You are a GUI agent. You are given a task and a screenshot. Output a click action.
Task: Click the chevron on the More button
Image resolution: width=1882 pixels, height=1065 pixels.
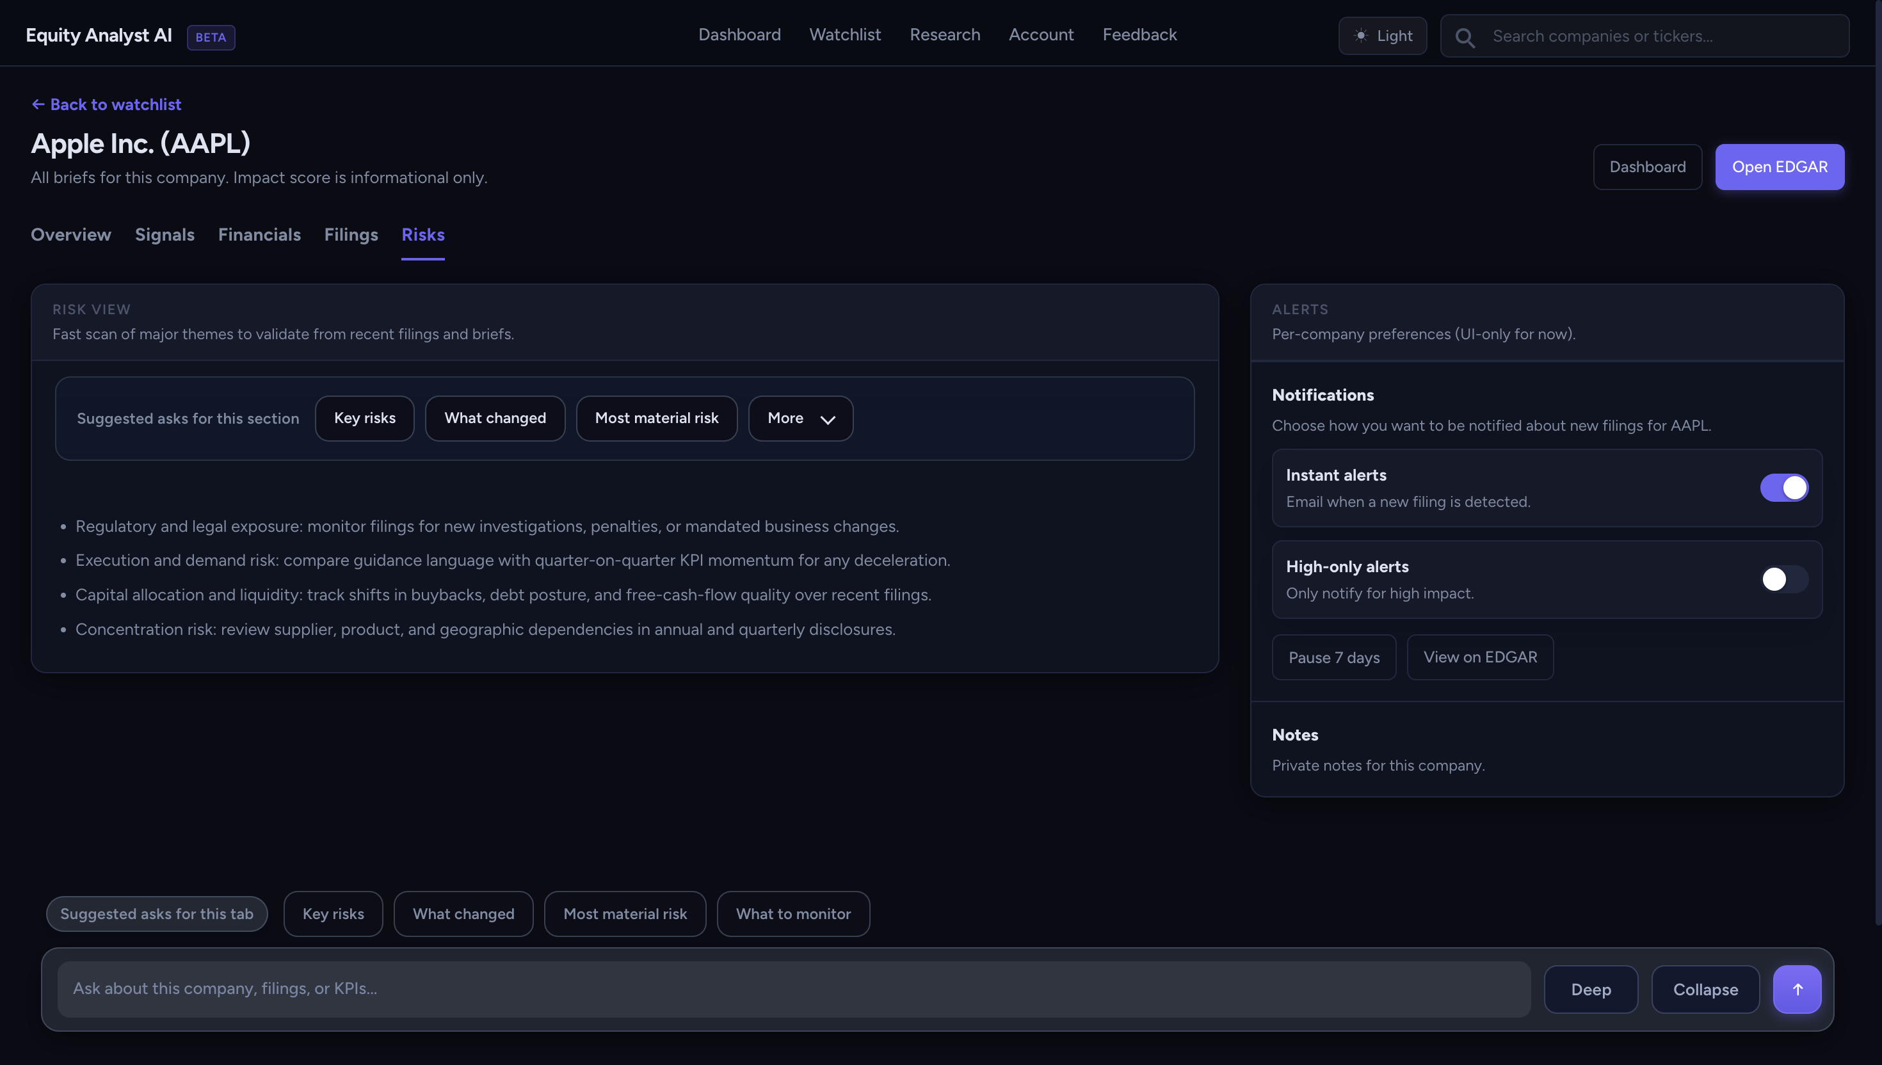(827, 420)
